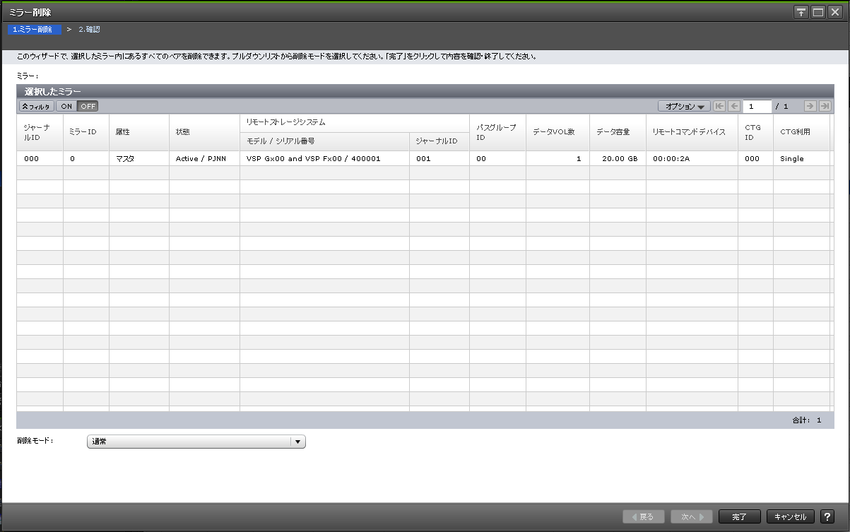The image size is (850, 532).
Task: Sort by remote ジャーナルID column header
Action: pos(439,141)
